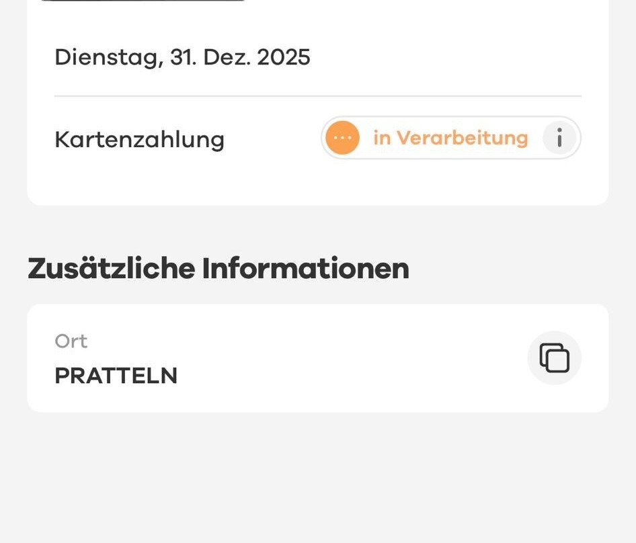Tap the word 'Zusätzliche' in the heading

tap(110, 269)
